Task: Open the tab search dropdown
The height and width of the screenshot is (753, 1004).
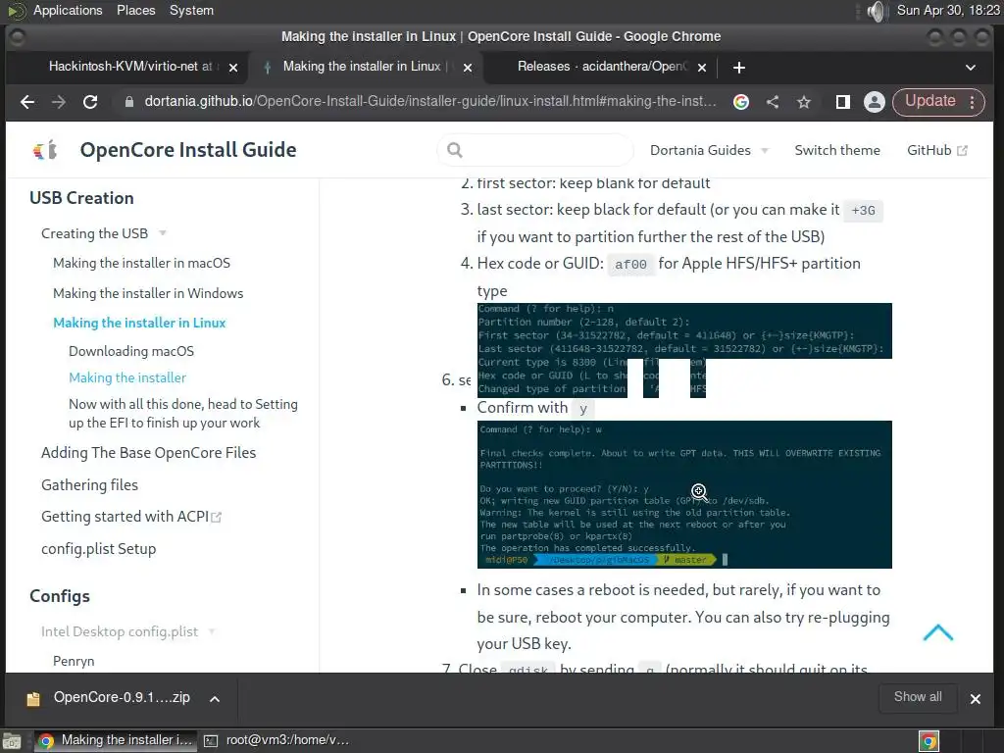Action: coord(970,68)
